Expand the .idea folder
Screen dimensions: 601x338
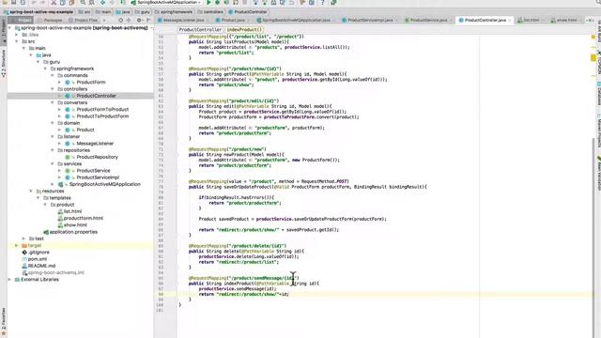click(x=17, y=35)
